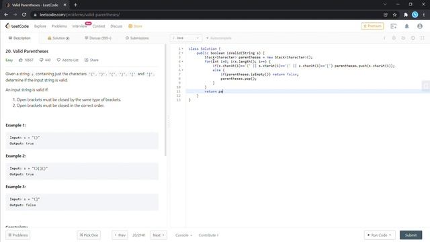Place cursor in code line 11

(x=308, y=91)
